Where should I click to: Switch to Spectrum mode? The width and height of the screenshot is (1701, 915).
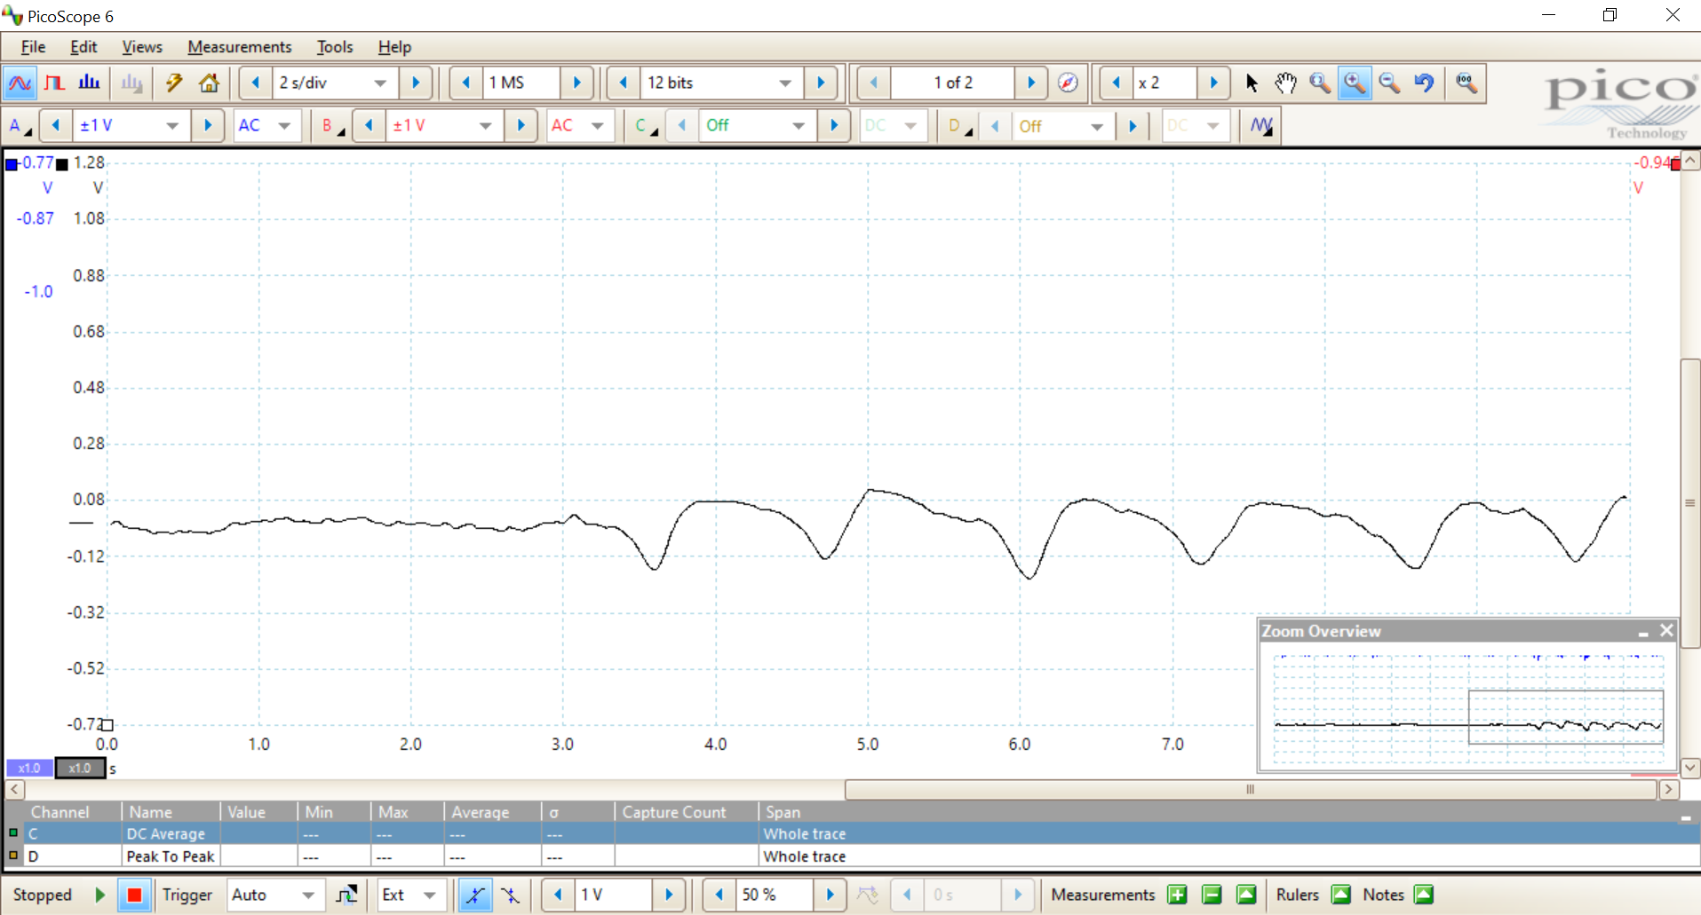(89, 83)
